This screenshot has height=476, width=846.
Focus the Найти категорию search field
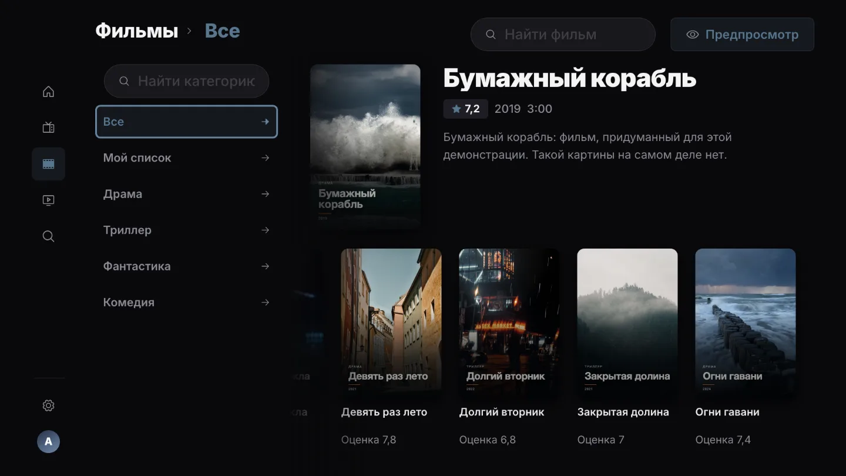[186, 81]
